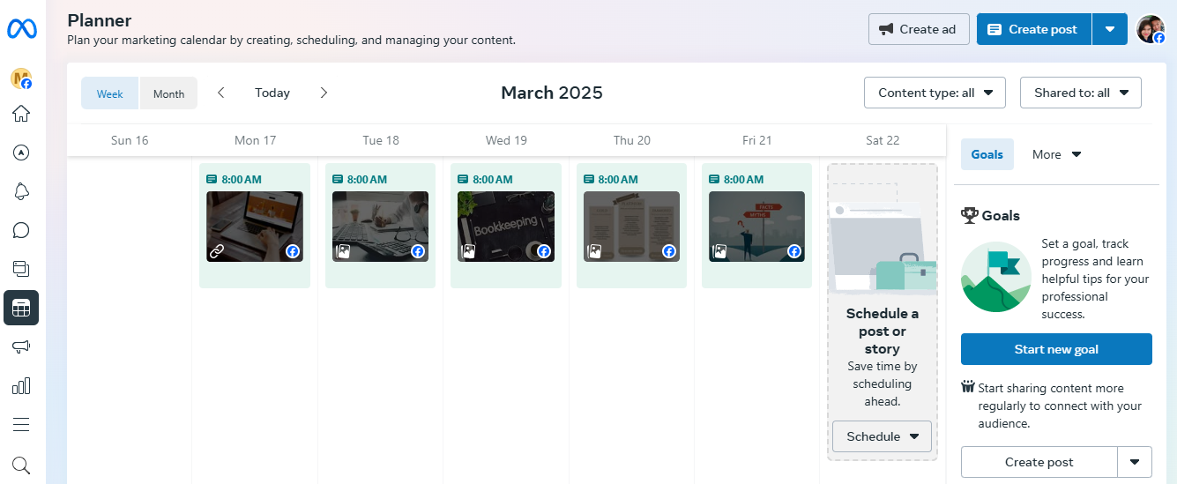Screen dimensions: 1177x484
Task: Open the Shared to: all dropdown
Action: (x=1080, y=93)
